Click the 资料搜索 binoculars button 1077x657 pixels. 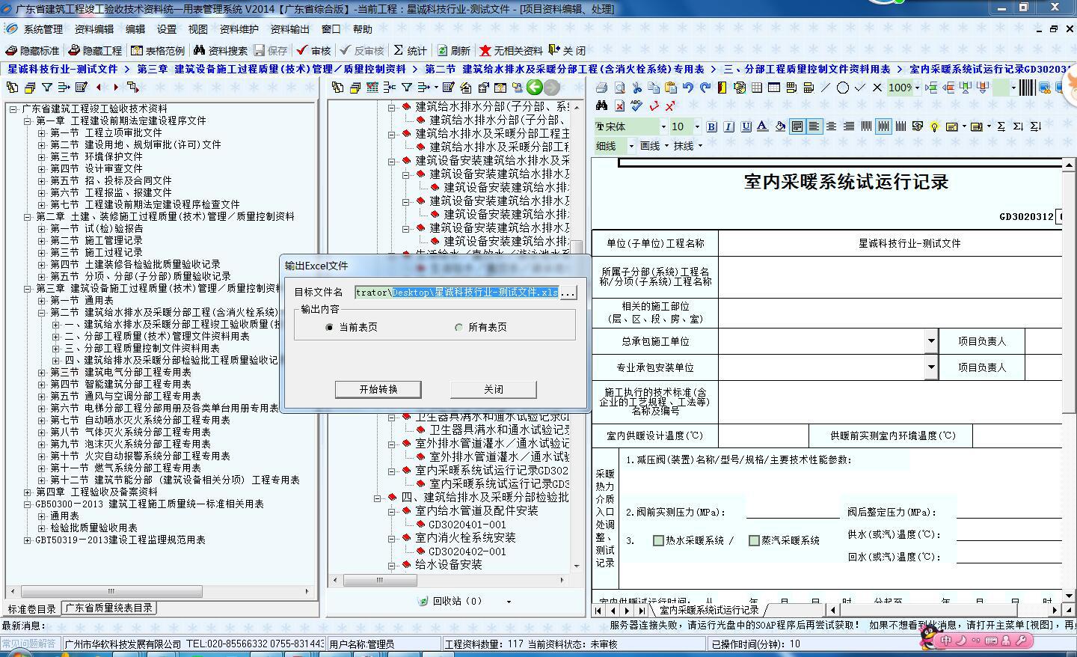tap(220, 50)
